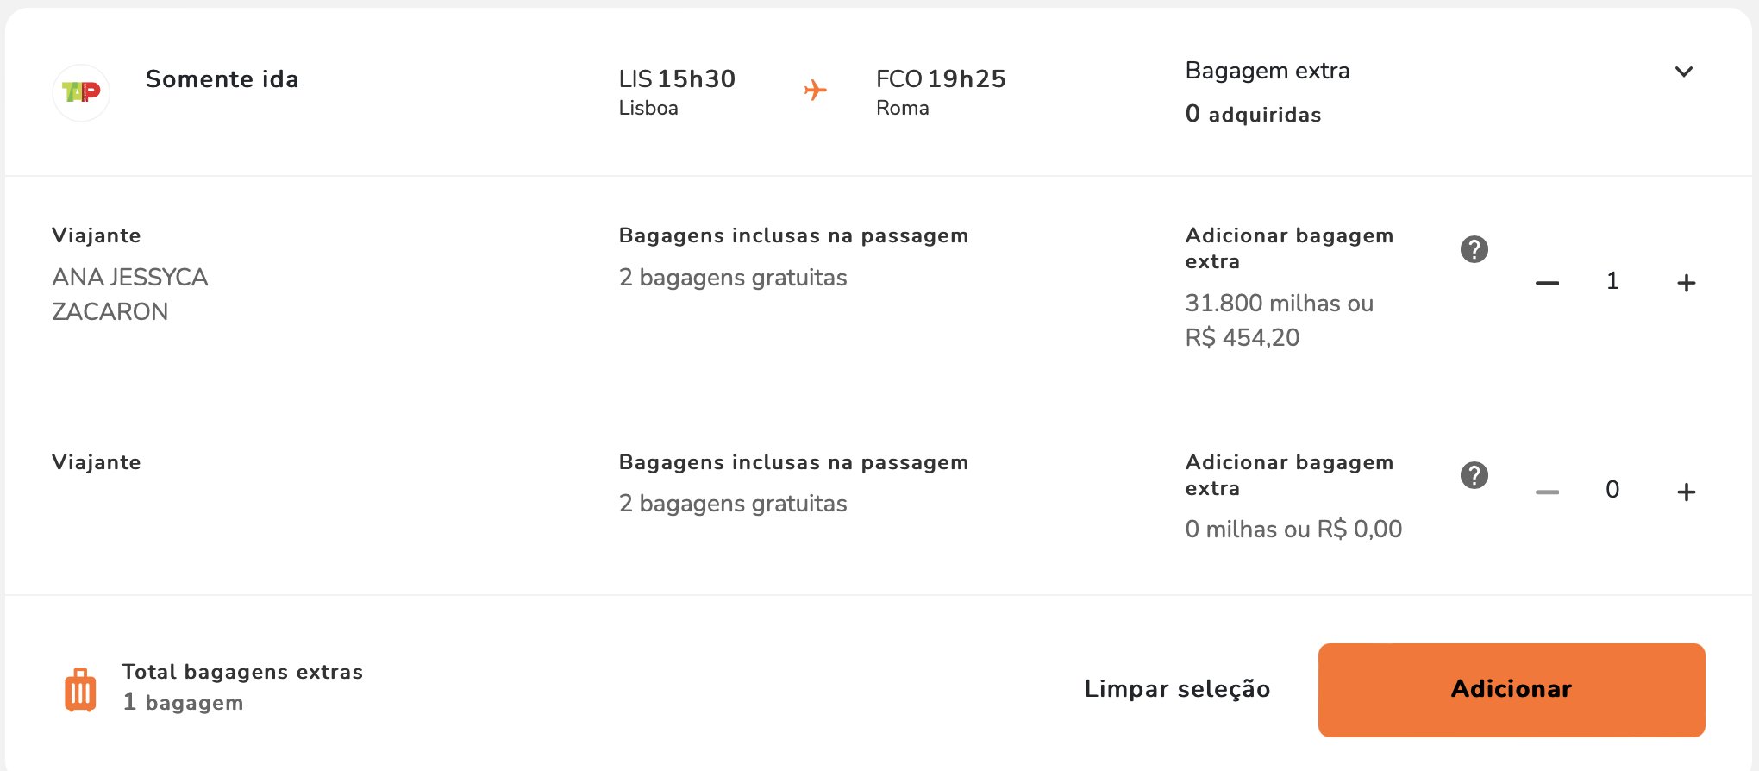Click the TAP airline logo

[x=81, y=92]
